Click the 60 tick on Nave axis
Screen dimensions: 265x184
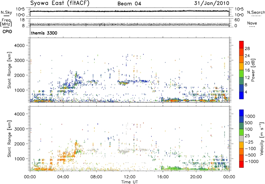click(237, 20)
